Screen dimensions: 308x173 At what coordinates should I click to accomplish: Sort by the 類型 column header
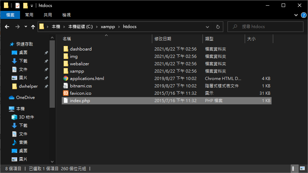click(224, 39)
